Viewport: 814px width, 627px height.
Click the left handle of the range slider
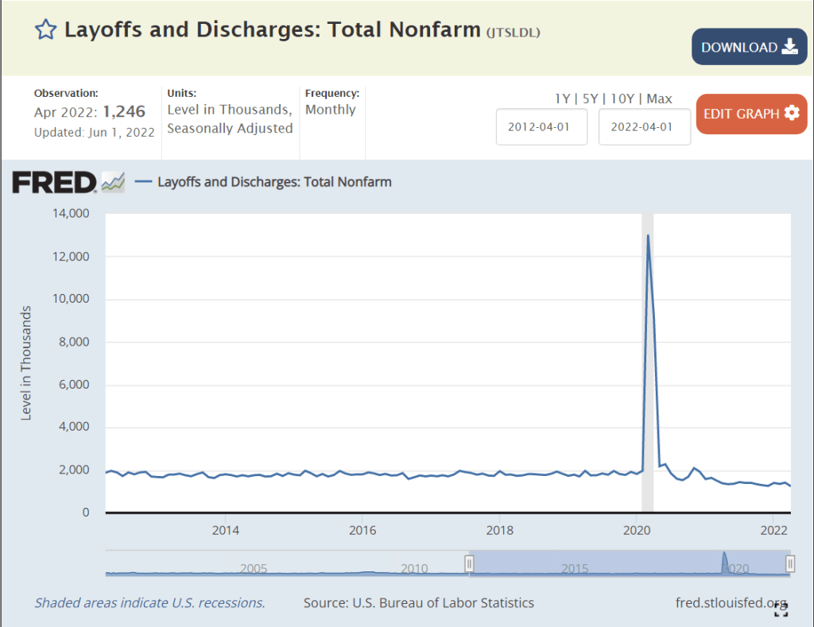(x=469, y=563)
